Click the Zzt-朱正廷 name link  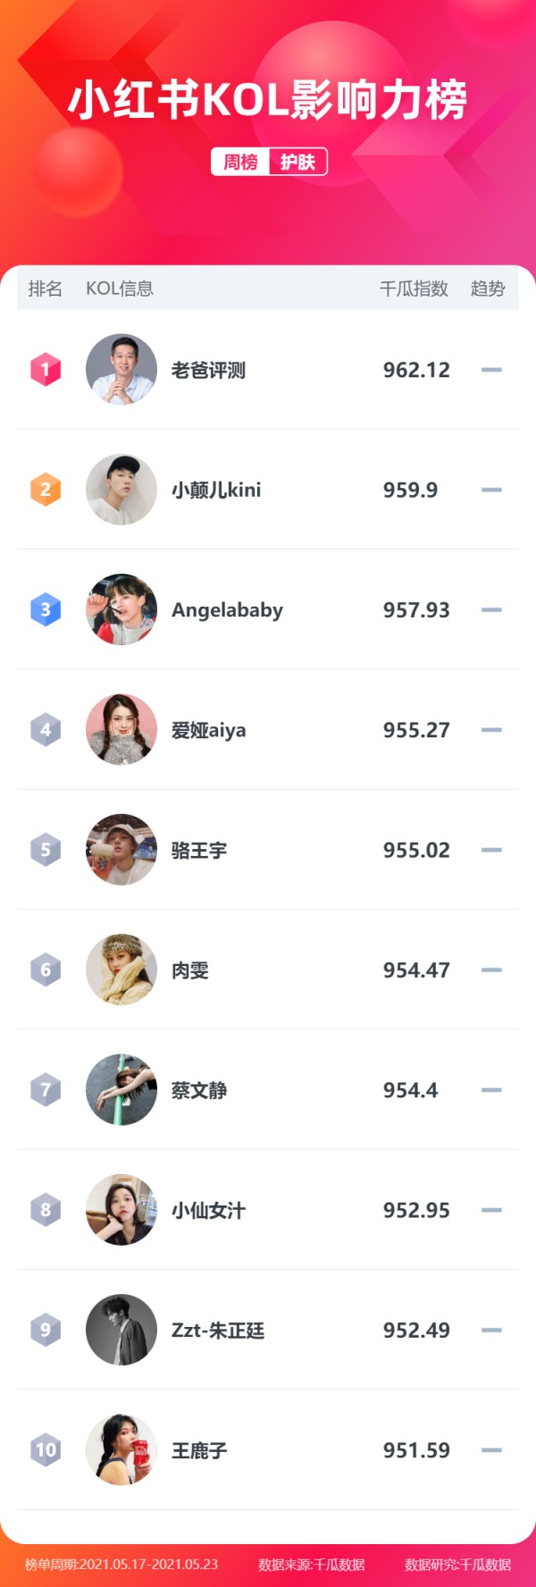218,1331
